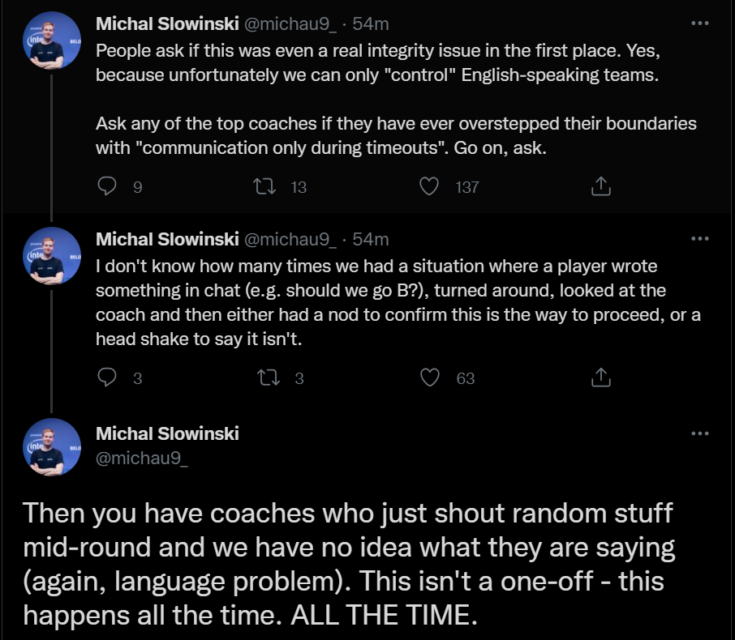Open more options menu on main tweet
Image resolution: width=735 pixels, height=640 pixels.
click(699, 433)
